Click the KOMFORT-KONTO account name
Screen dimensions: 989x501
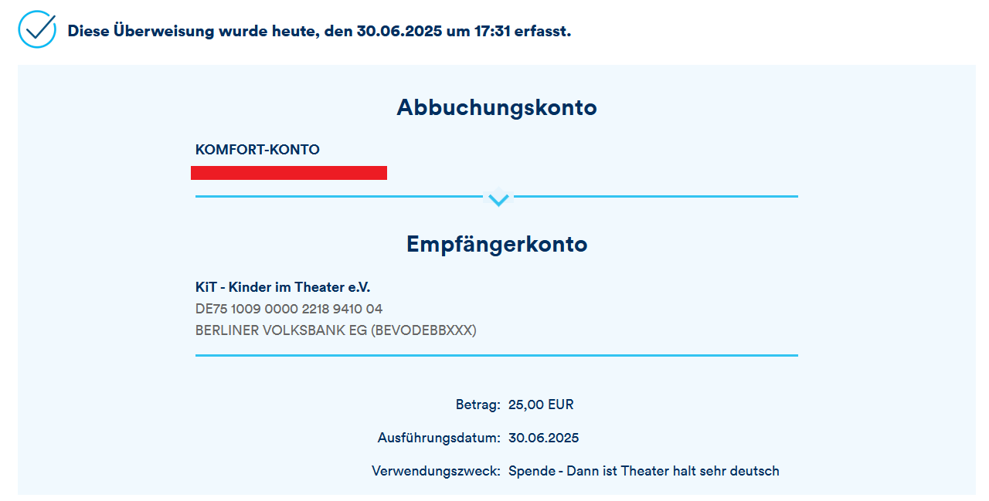tap(257, 150)
